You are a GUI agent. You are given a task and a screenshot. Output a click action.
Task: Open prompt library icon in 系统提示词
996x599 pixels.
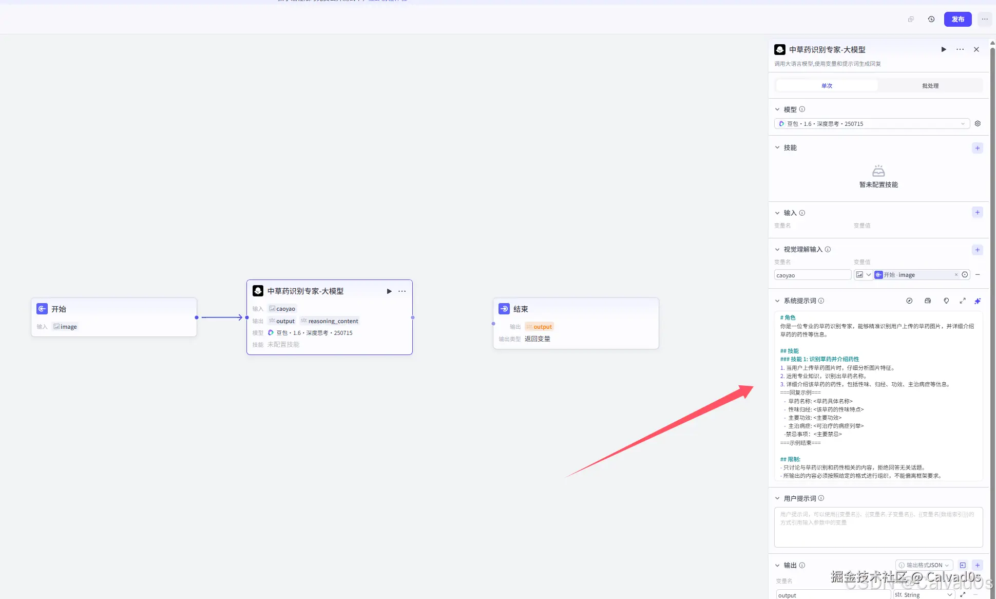pos(928,301)
